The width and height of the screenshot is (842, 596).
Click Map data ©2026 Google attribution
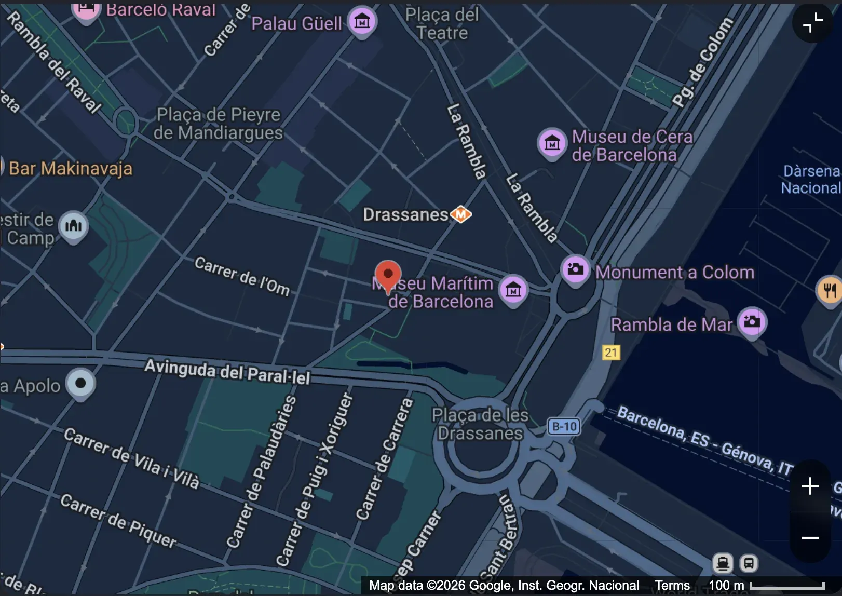pyautogui.click(x=504, y=586)
